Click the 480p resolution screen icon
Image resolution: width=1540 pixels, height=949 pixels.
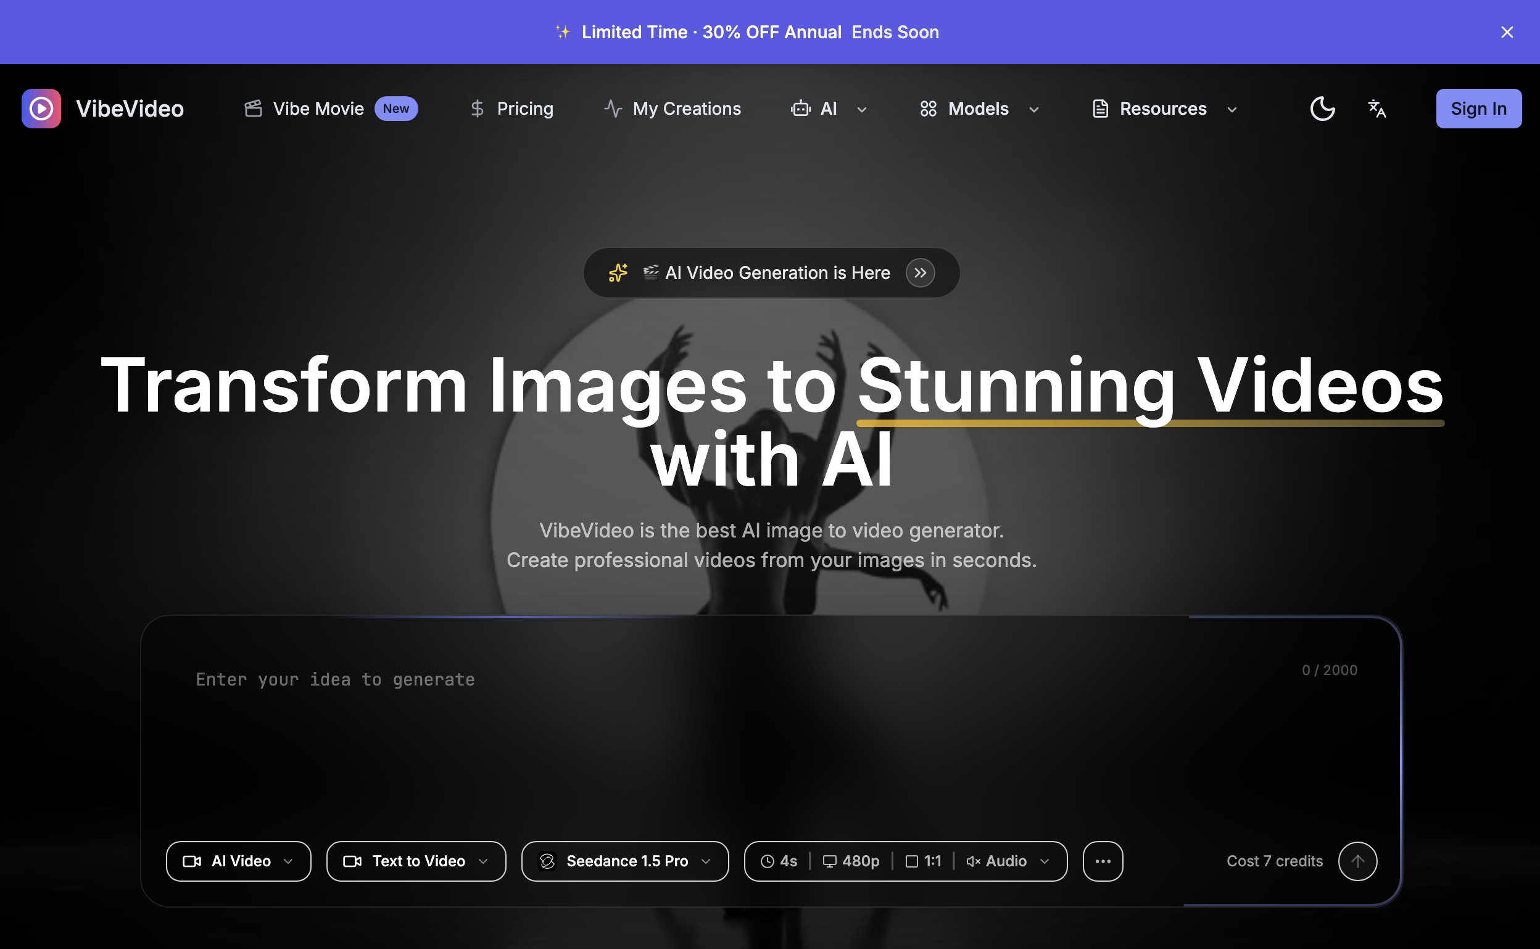[830, 861]
